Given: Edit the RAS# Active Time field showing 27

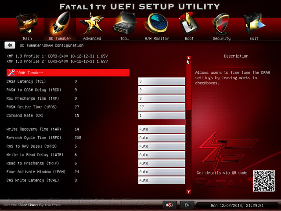Looking at the screenshot, I should coord(162,107).
